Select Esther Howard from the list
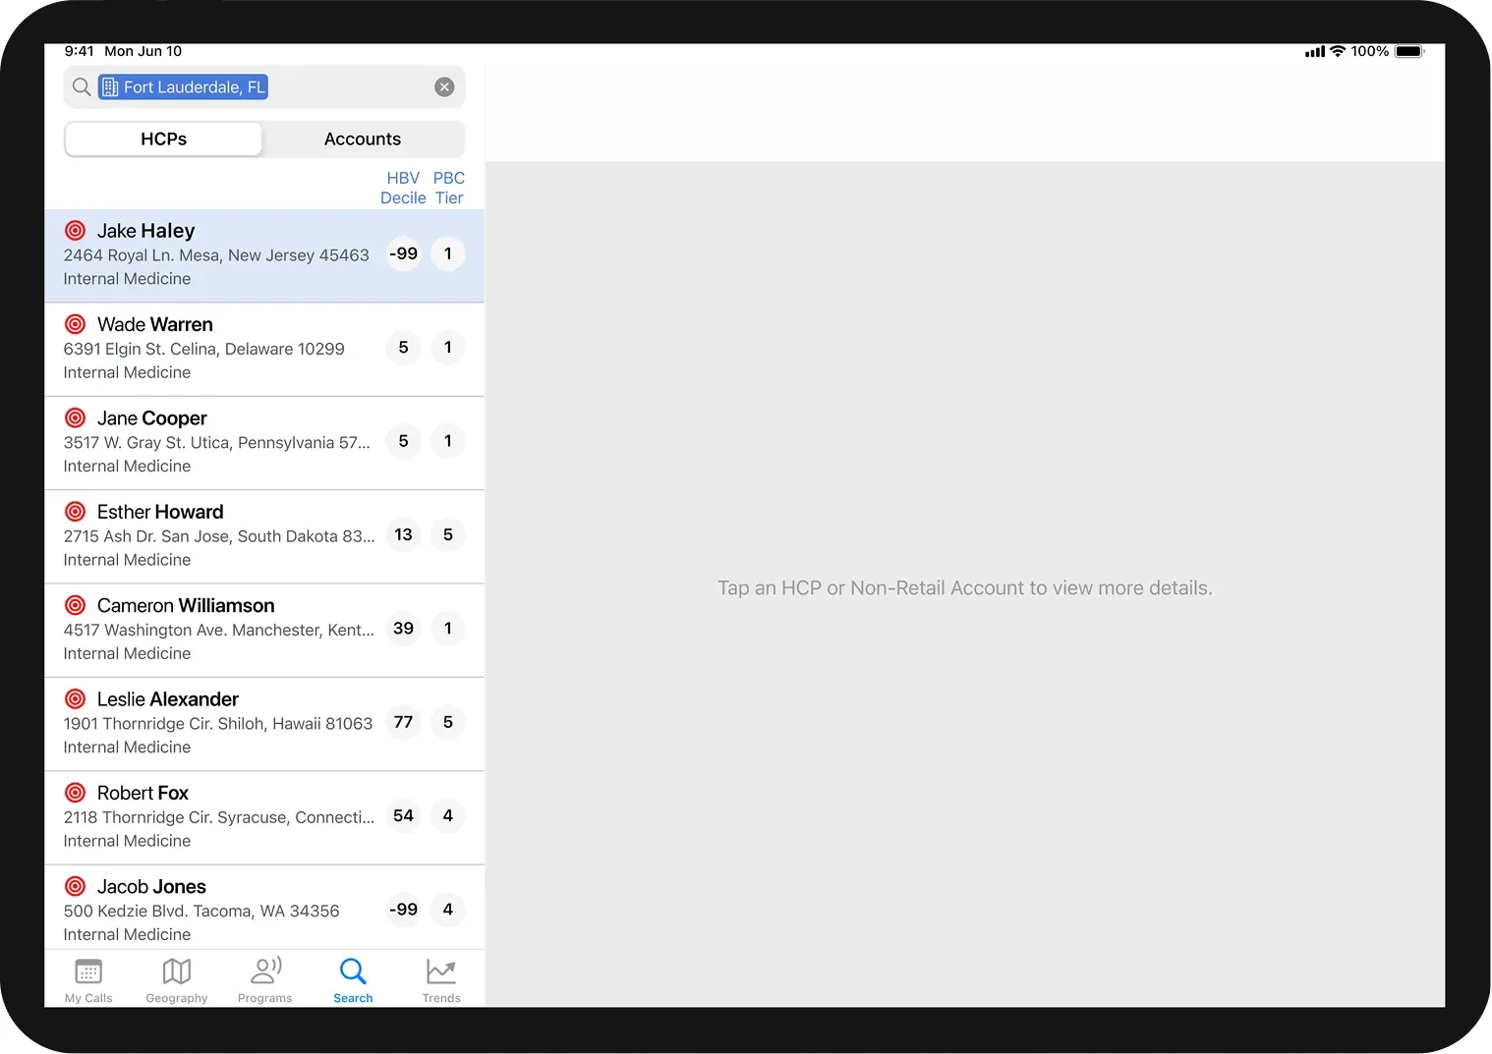Viewport: 1492px width, 1054px height. tap(264, 537)
